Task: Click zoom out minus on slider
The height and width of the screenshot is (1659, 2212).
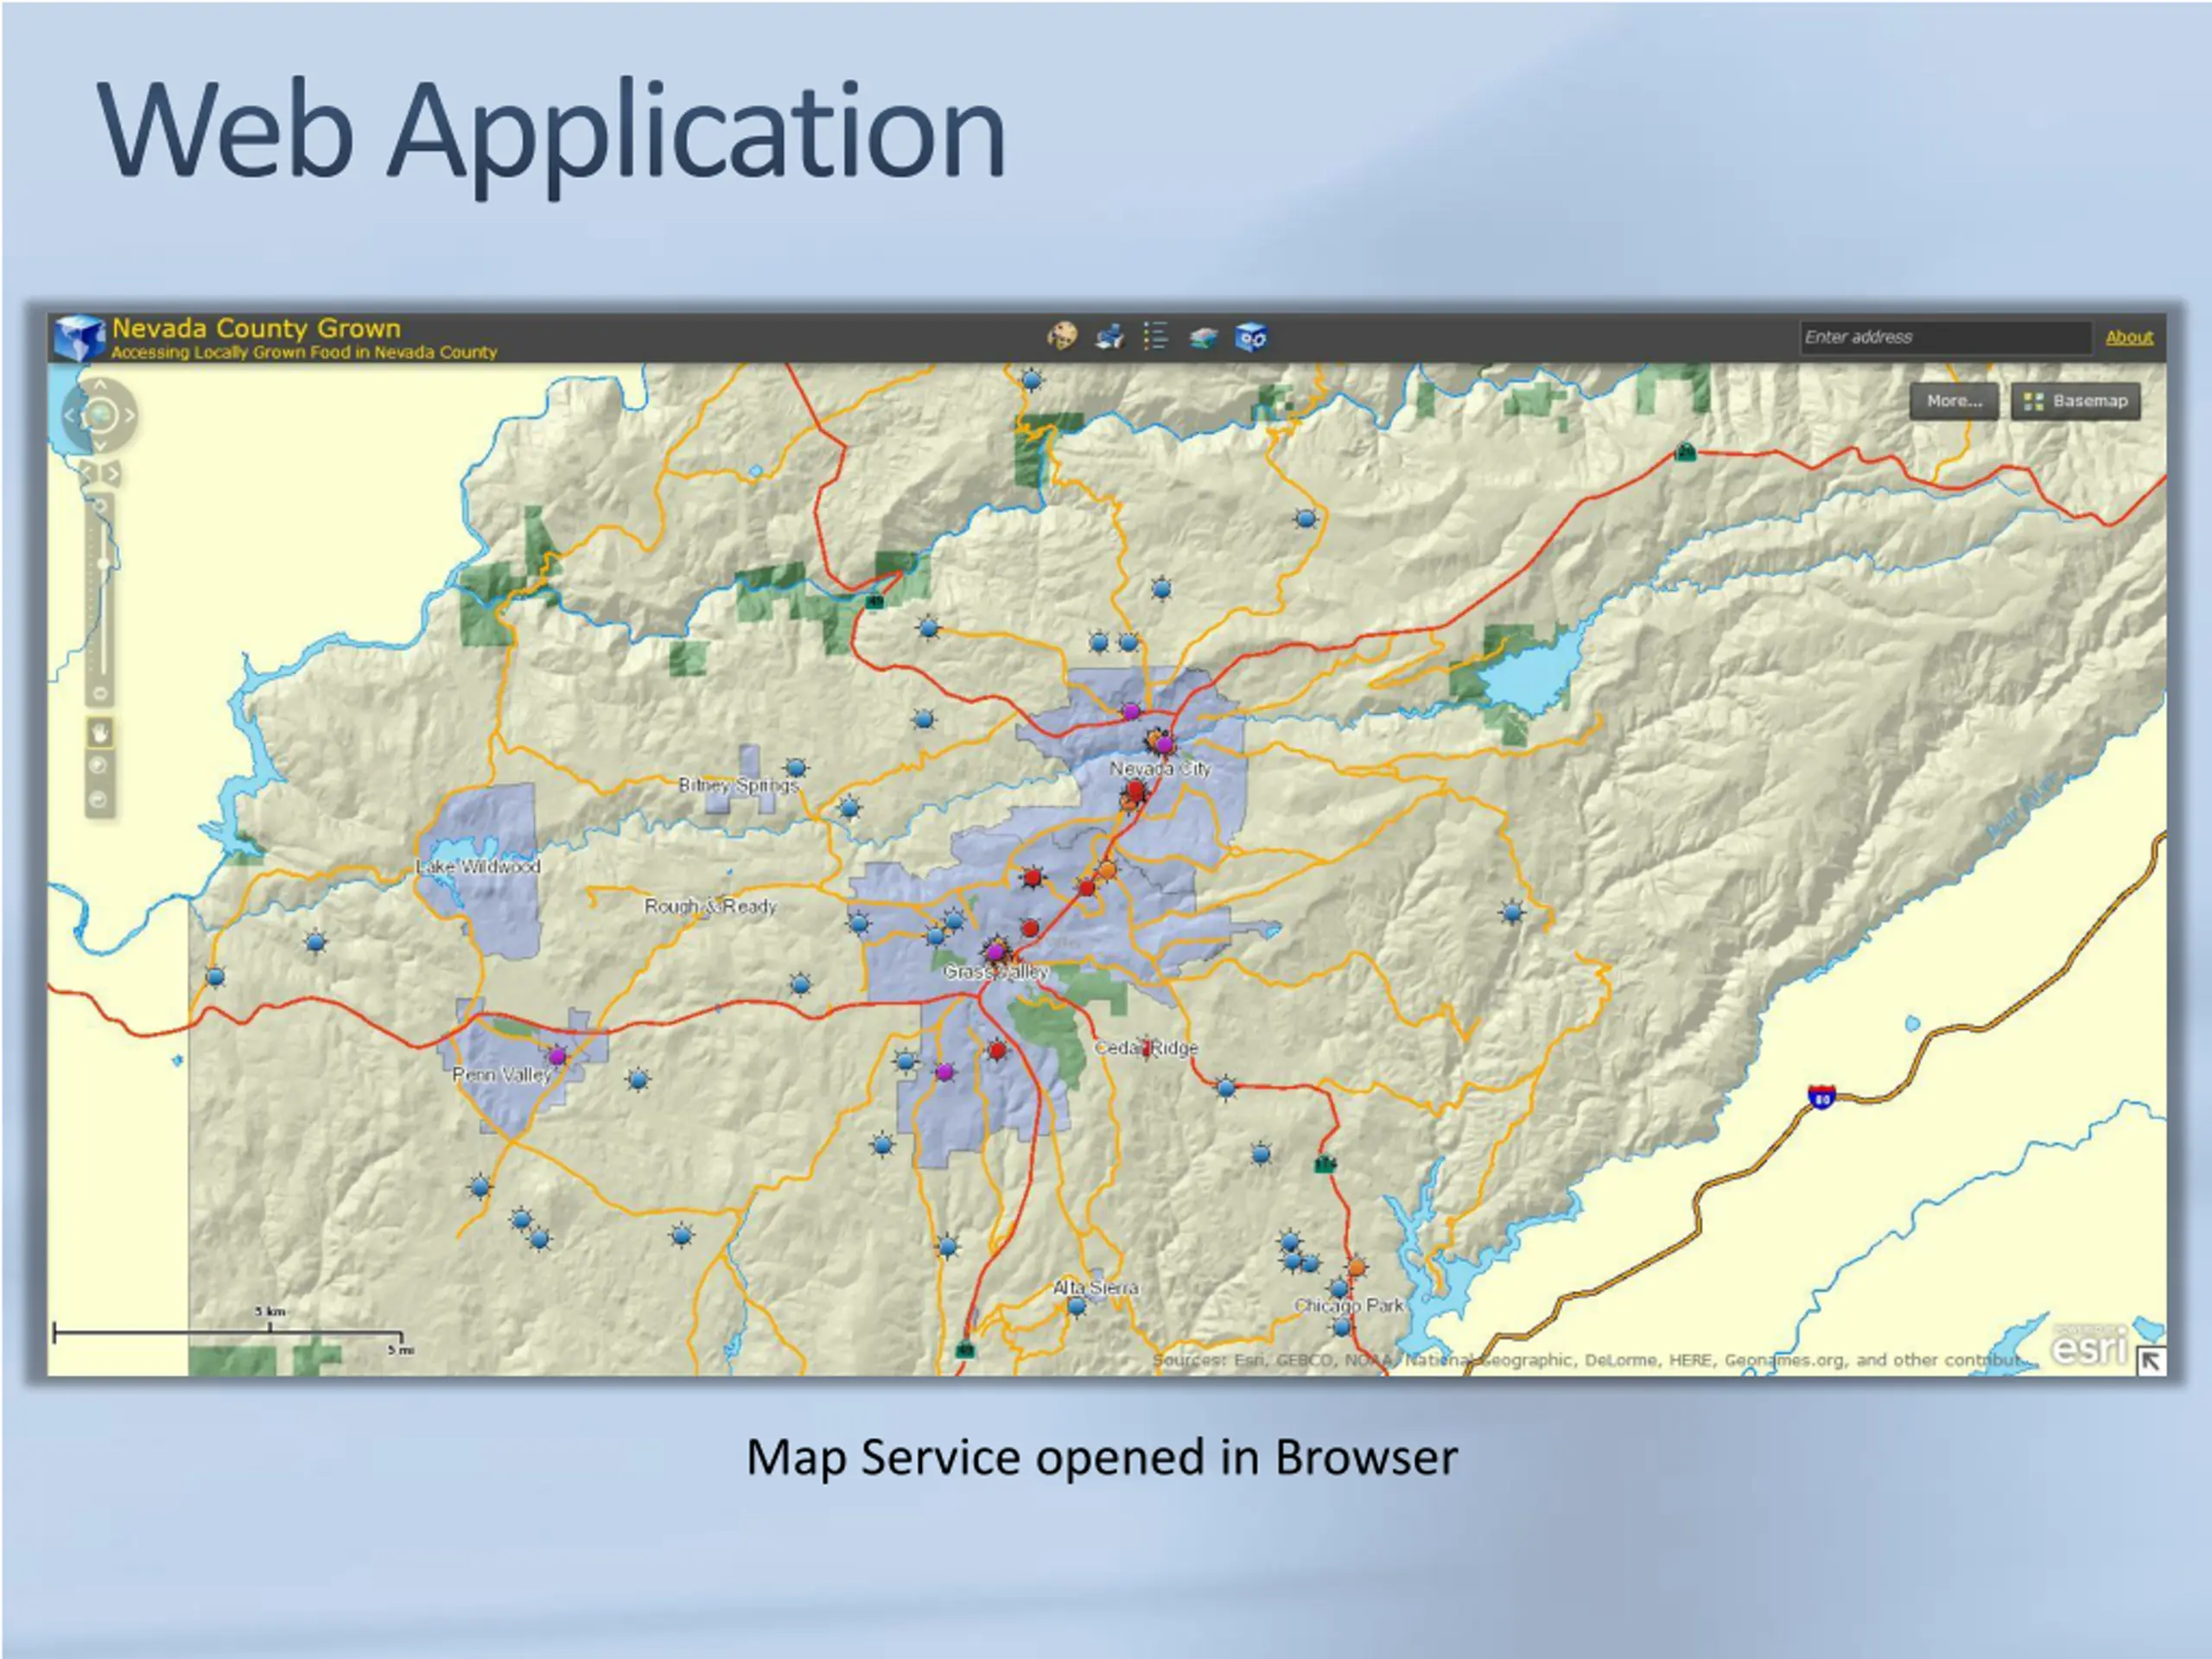Action: tap(100, 693)
